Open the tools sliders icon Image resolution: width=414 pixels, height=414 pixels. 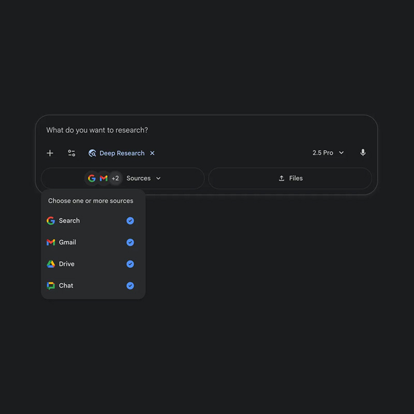[x=71, y=153]
